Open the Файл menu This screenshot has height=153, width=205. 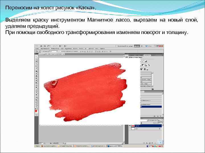[x=37, y=49]
